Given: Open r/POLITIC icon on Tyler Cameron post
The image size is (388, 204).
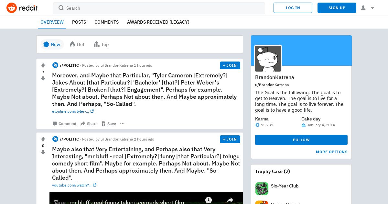Looking at the screenshot, I should click(55, 65).
